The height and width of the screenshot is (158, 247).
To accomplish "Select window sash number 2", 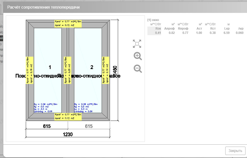I will tap(92, 67).
